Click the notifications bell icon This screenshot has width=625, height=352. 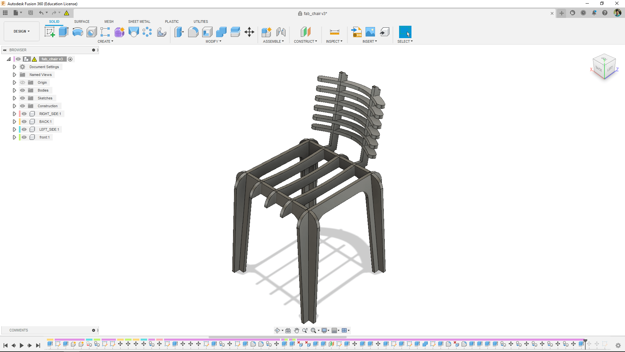coord(594,13)
